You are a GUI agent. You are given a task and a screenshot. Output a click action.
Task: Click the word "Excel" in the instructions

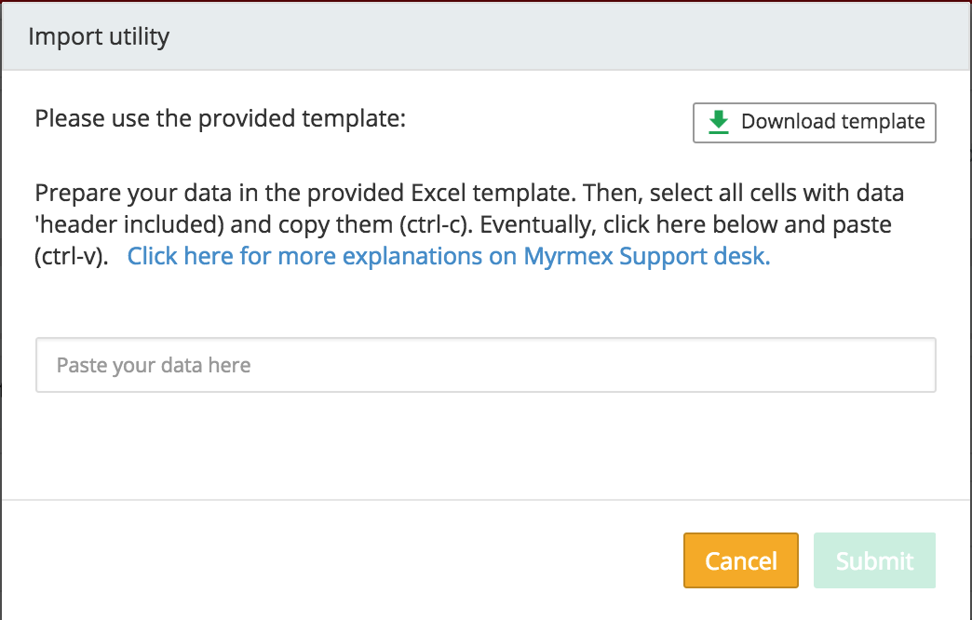click(438, 194)
